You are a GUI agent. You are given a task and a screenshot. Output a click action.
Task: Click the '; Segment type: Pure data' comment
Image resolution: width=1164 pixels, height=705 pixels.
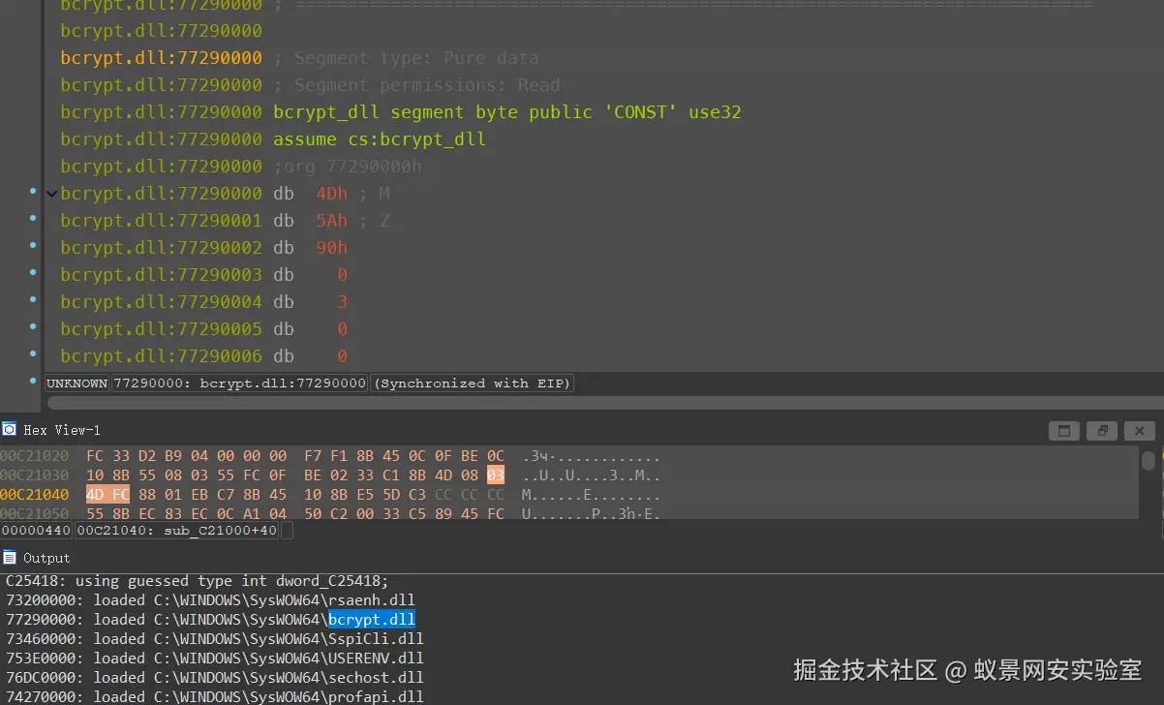pos(406,58)
